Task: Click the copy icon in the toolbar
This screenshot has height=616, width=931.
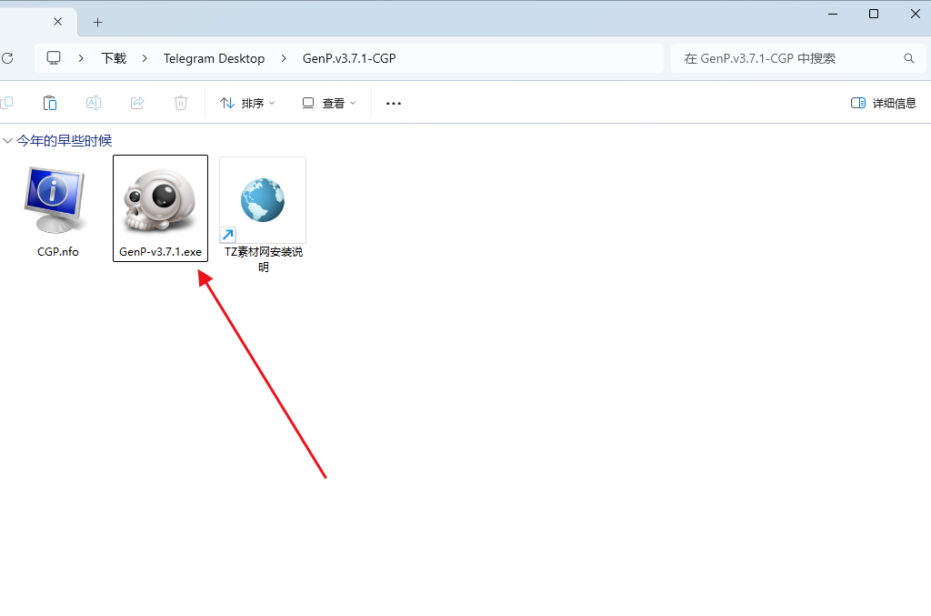Action: coord(6,103)
